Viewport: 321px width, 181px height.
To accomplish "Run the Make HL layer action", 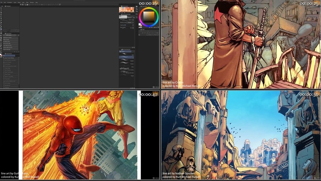I will click(x=11, y=40).
